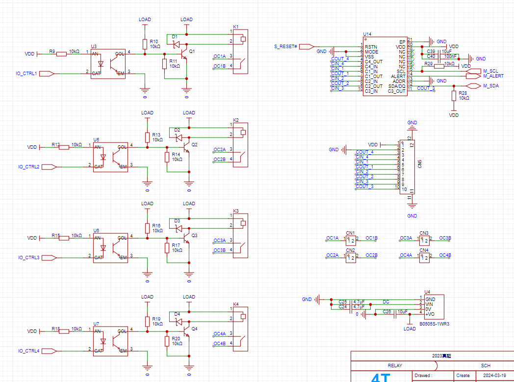Click date 2024-03-19 in title block
Screen dimensions: 514x382
point(494,376)
